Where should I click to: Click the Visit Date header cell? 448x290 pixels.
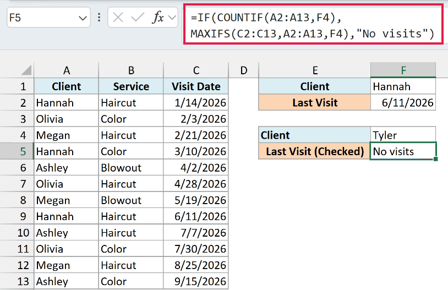196,86
